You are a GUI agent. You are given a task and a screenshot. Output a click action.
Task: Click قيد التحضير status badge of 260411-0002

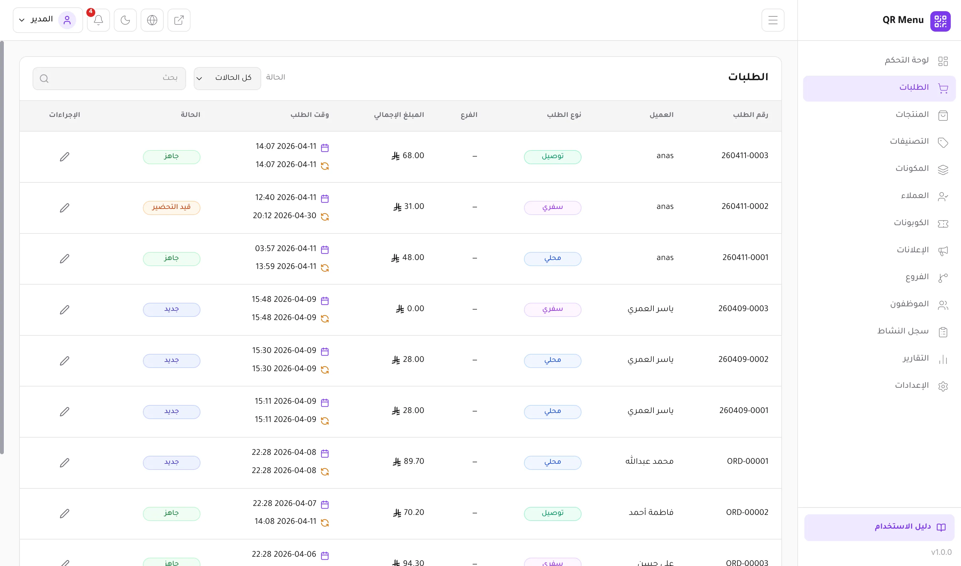[171, 208]
